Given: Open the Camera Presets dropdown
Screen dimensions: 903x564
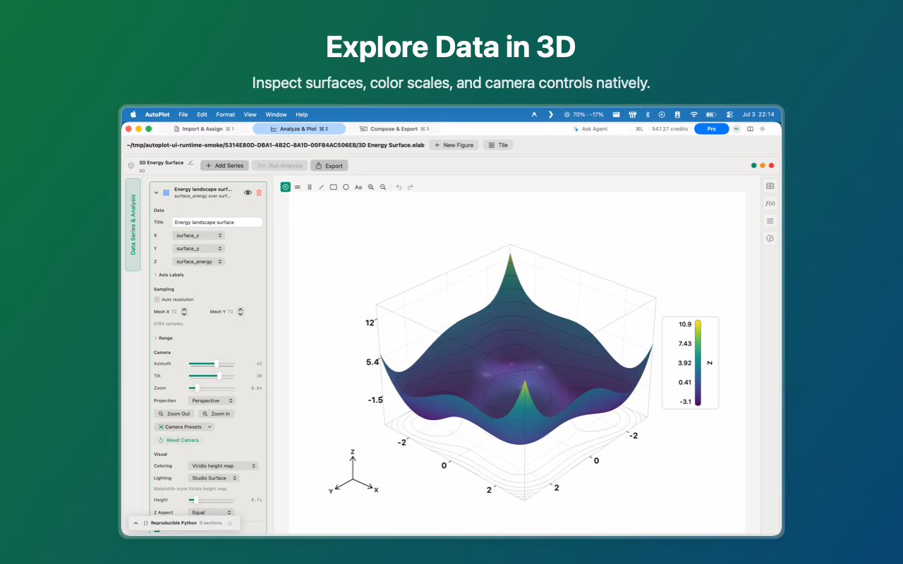Looking at the screenshot, I should pyautogui.click(x=183, y=427).
